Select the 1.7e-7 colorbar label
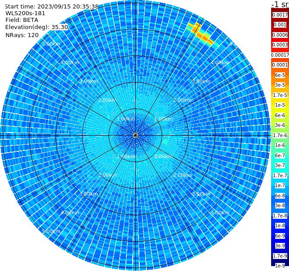The image size is (289, 271). coord(280,175)
